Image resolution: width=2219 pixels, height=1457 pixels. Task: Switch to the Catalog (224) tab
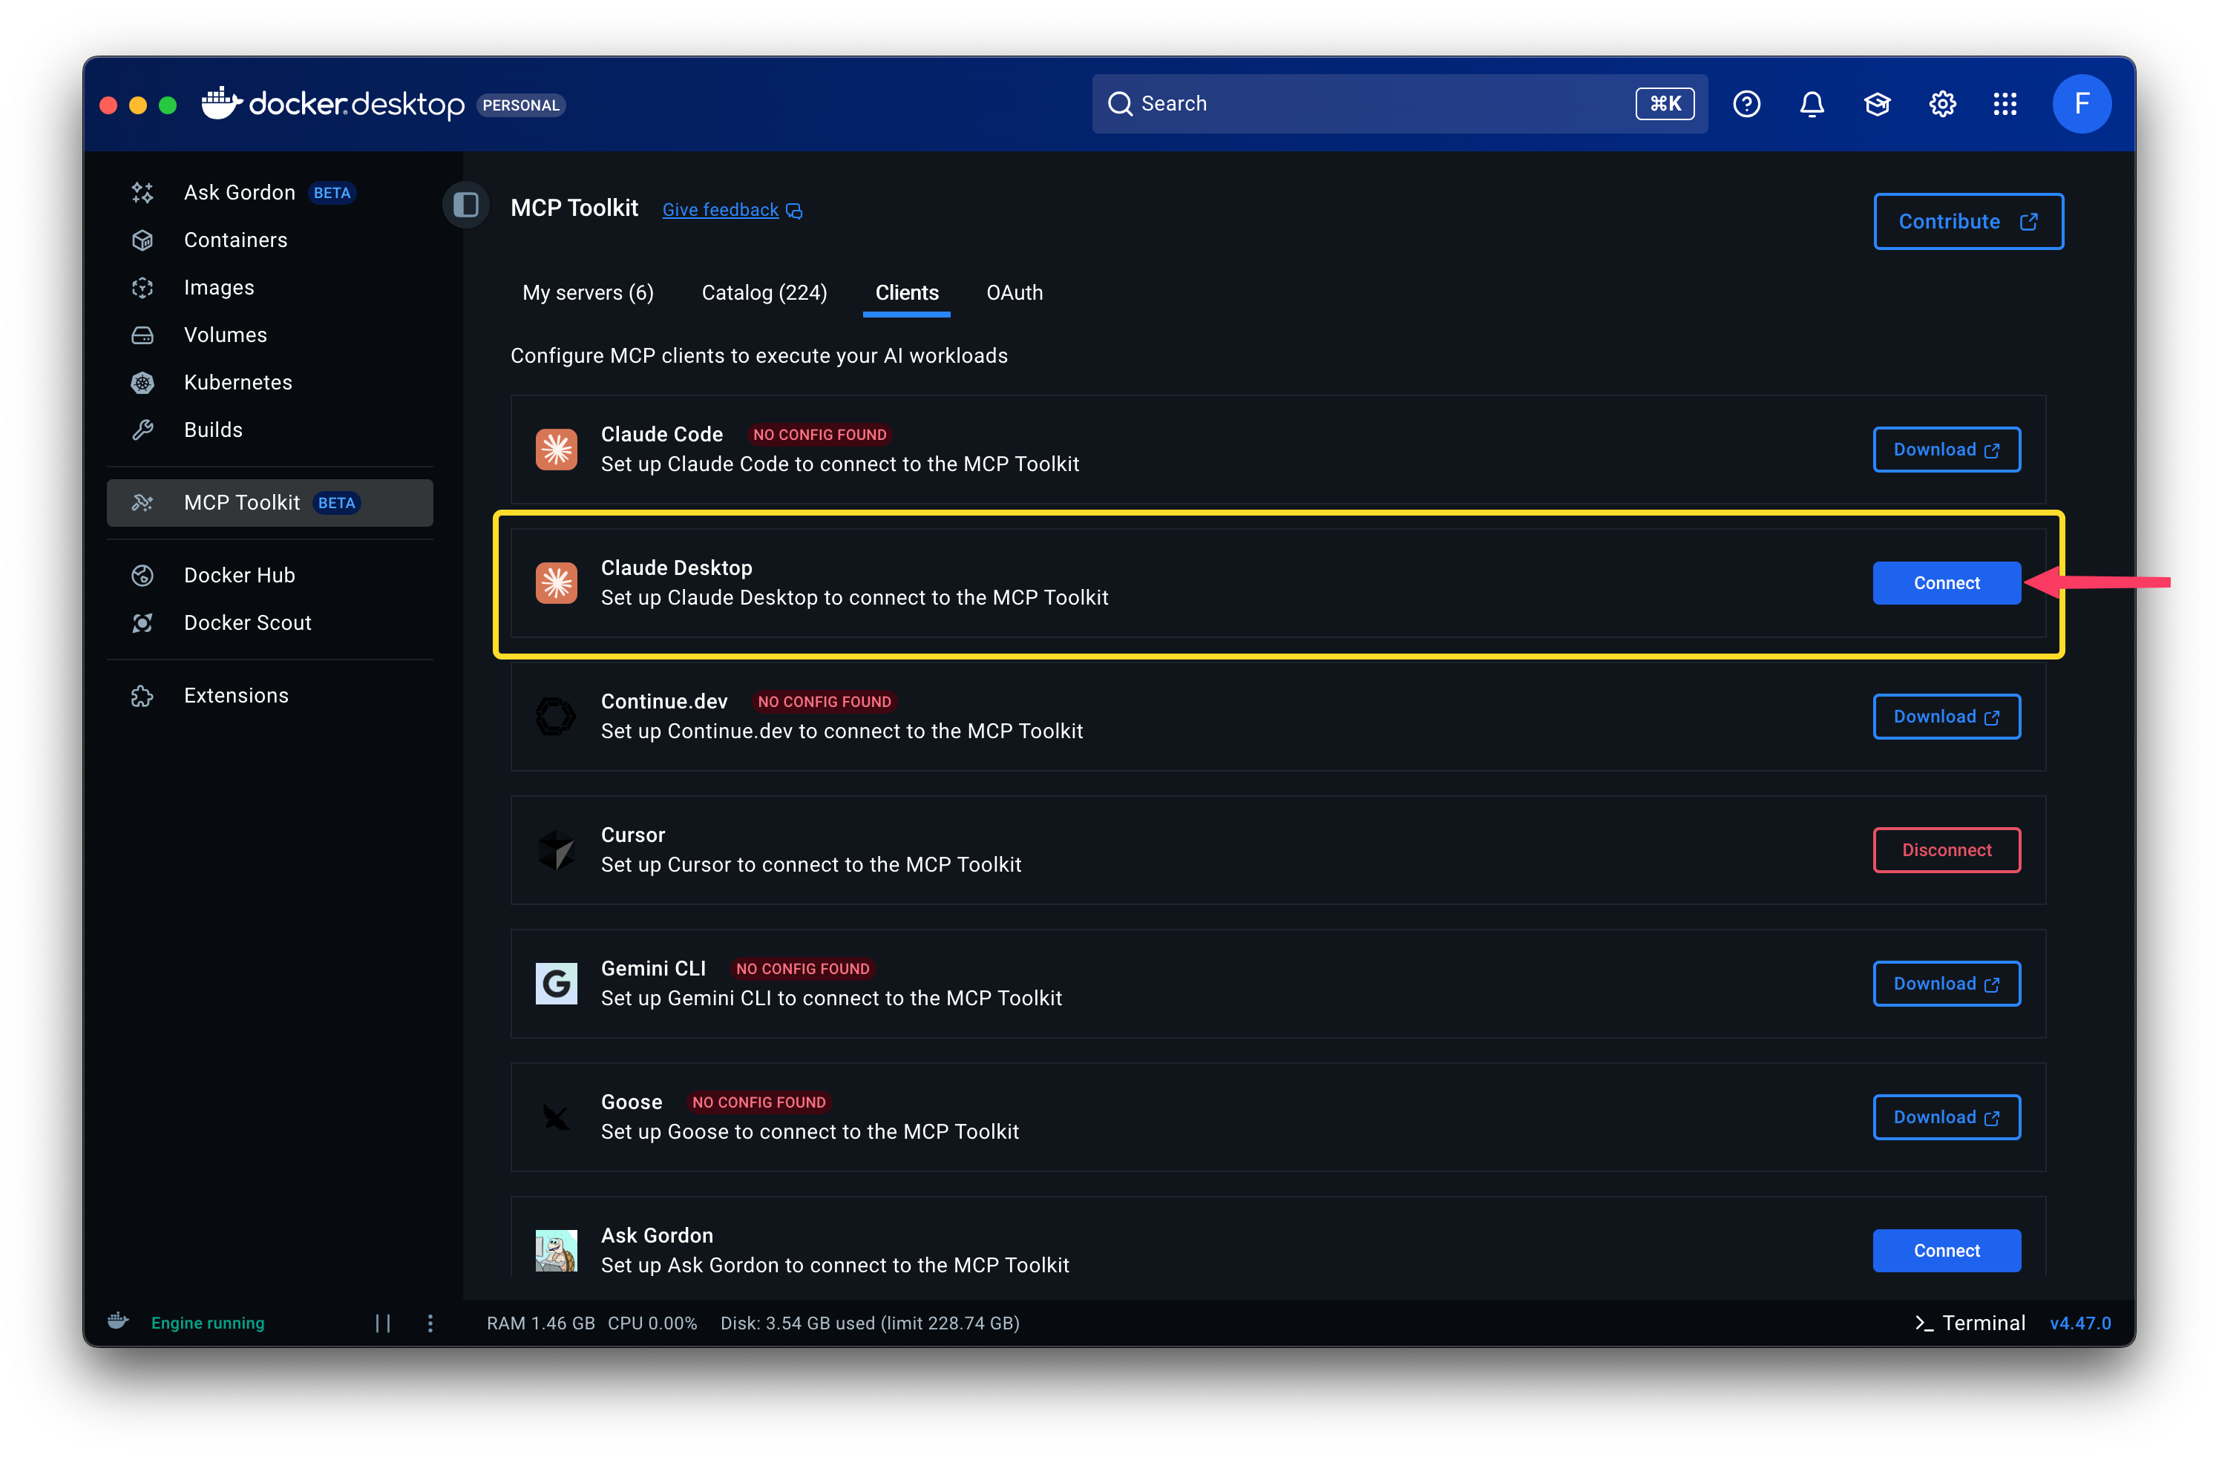coord(764,293)
